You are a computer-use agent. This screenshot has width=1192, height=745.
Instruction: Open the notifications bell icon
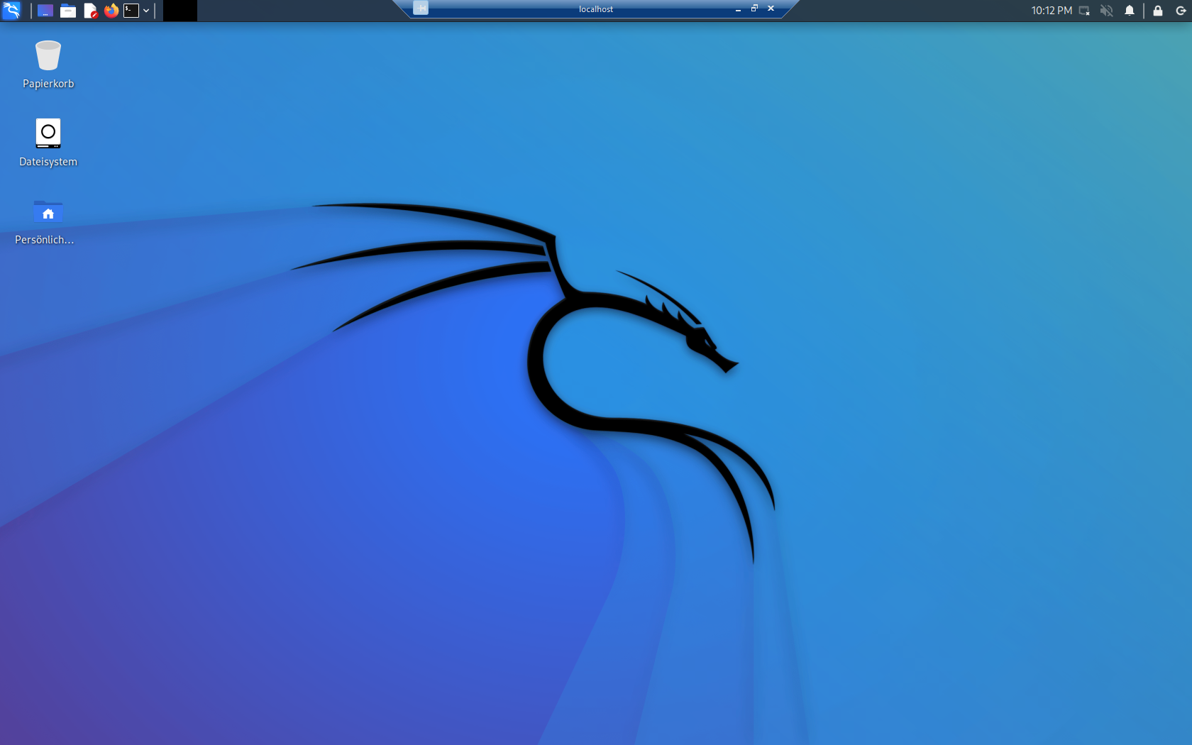[1130, 11]
